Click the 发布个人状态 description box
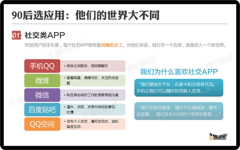Image resolution: width=240 pixels, height=150 pixels. [93, 124]
